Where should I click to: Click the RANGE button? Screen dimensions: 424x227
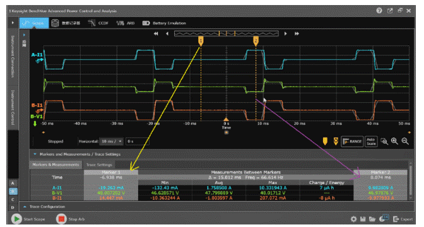[352, 141]
